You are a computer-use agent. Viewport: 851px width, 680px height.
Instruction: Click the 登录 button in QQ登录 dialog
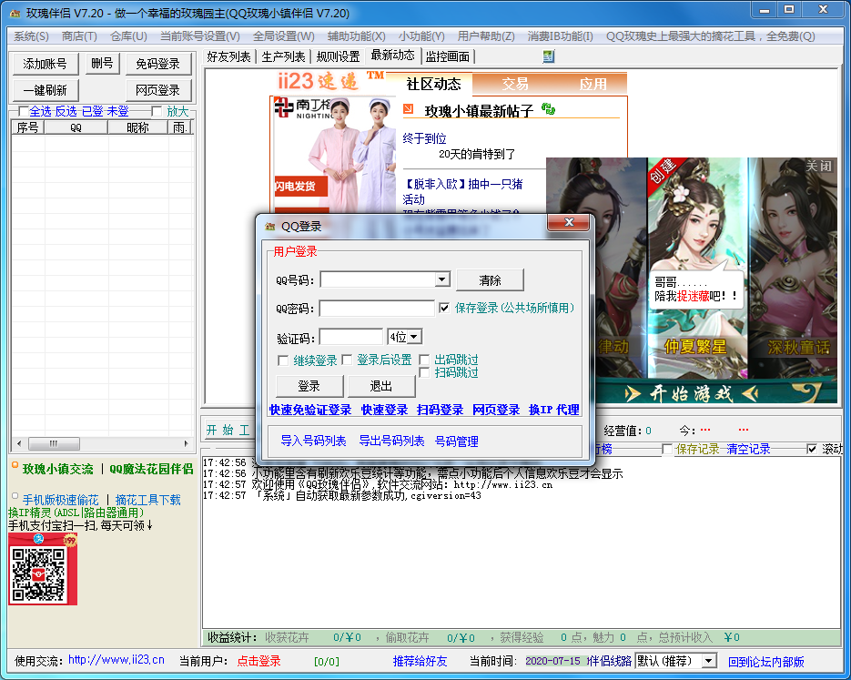point(309,386)
